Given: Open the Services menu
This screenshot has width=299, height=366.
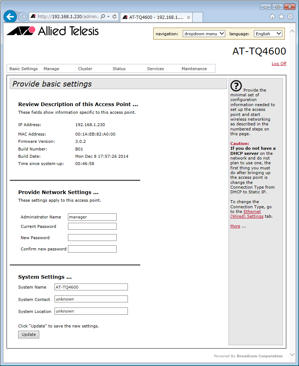Looking at the screenshot, I should pyautogui.click(x=155, y=69).
